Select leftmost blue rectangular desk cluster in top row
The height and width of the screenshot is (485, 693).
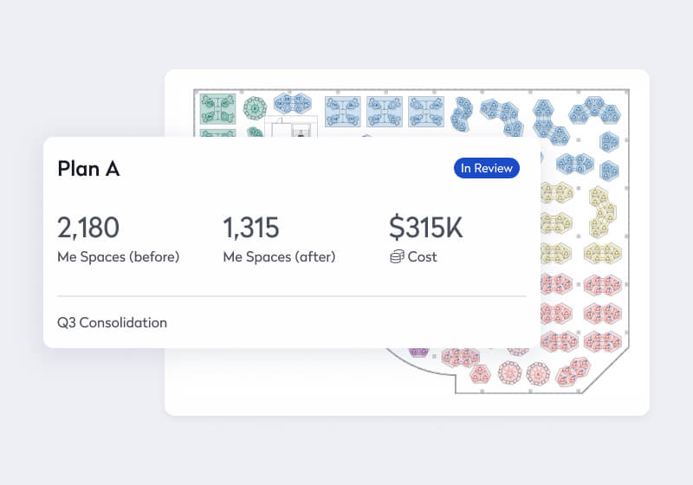point(342,111)
